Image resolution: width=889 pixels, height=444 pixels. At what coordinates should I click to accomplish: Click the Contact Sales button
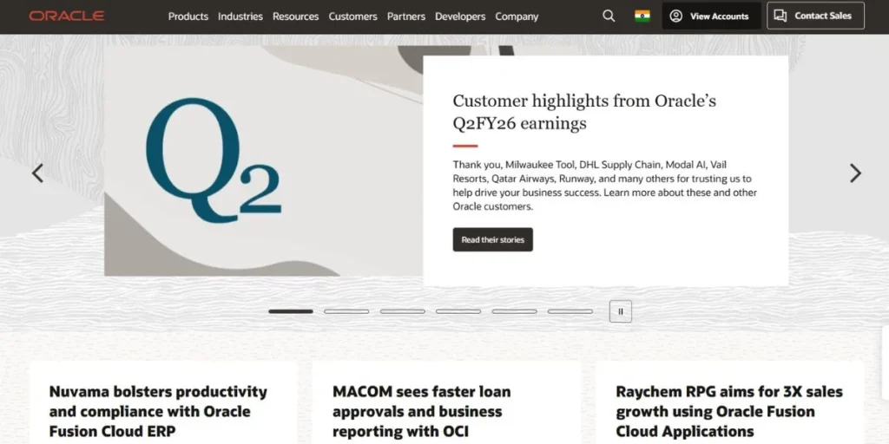tap(815, 16)
